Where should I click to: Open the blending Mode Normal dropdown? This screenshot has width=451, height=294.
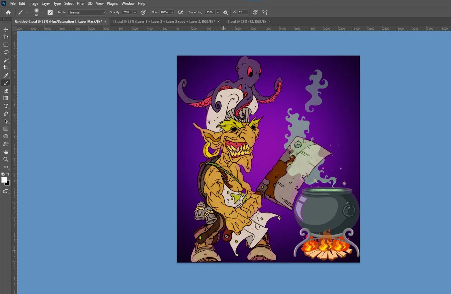[x=87, y=12]
